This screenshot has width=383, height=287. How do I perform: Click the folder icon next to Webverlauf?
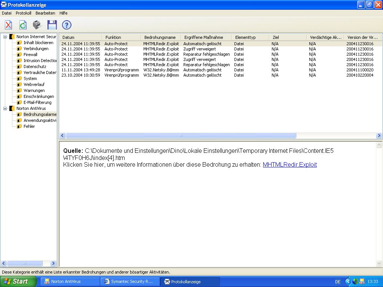point(19,84)
